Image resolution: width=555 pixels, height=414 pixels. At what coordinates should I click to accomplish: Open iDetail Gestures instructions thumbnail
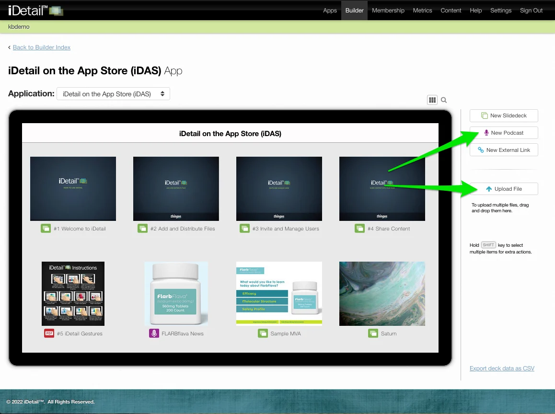tap(73, 294)
